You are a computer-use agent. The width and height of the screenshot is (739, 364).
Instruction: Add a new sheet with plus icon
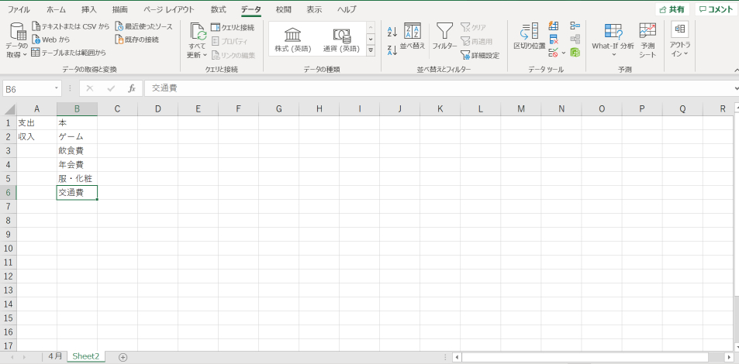[x=123, y=357]
